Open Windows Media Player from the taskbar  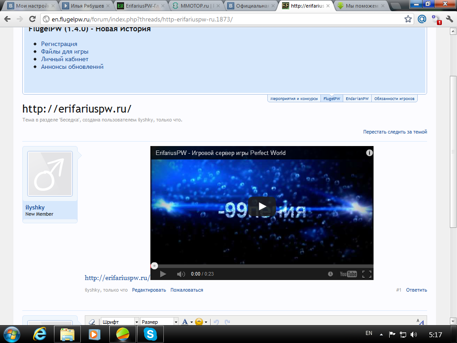[95, 334]
